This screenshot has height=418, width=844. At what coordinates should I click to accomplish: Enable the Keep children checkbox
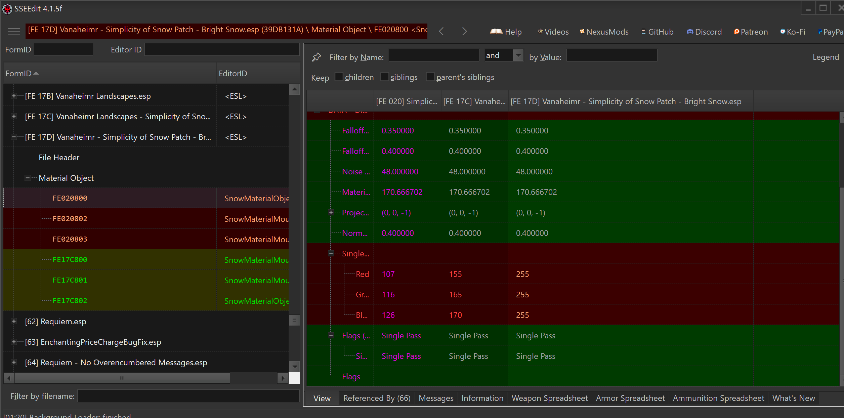click(x=339, y=77)
